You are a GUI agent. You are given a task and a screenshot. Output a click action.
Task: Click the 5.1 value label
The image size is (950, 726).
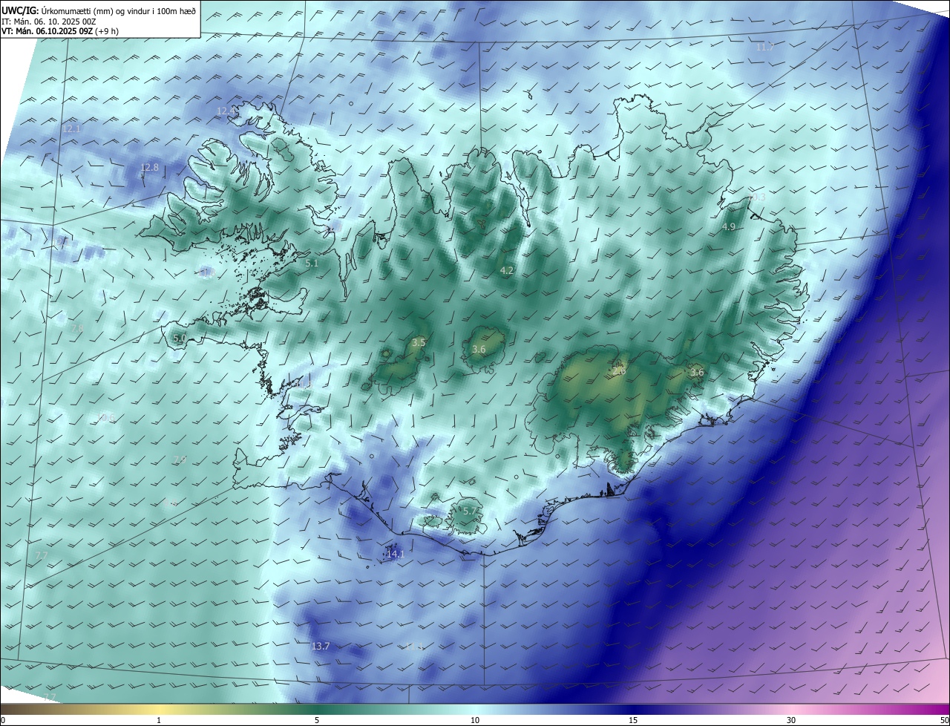312,264
